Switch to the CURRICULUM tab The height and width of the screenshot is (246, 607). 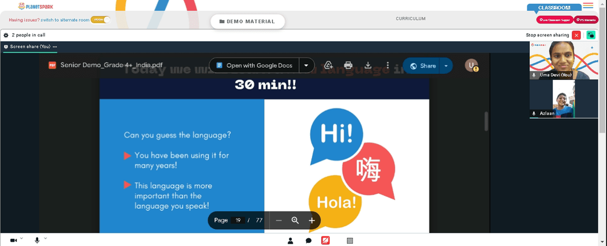(411, 19)
